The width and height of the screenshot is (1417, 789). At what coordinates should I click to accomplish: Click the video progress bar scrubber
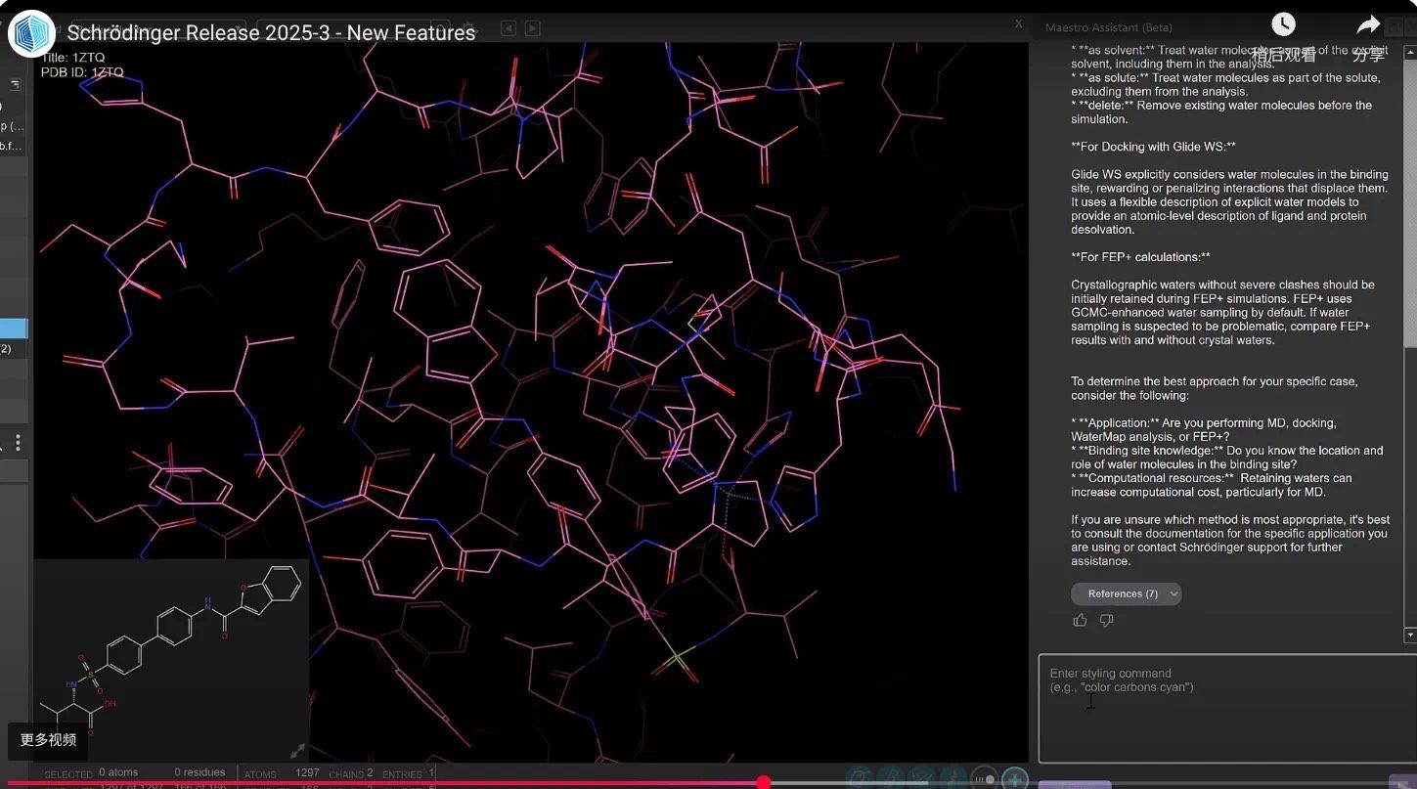click(x=764, y=783)
